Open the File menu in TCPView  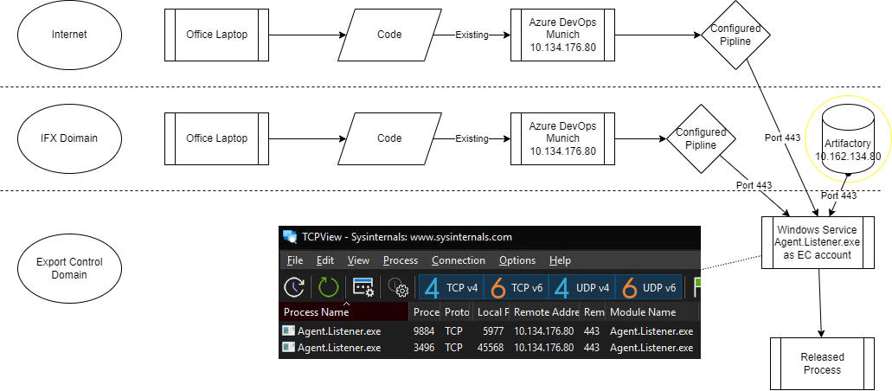tap(295, 260)
